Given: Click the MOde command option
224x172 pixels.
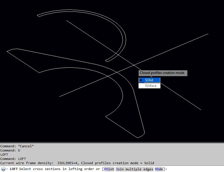Looking at the screenshot, I should point(159,169).
